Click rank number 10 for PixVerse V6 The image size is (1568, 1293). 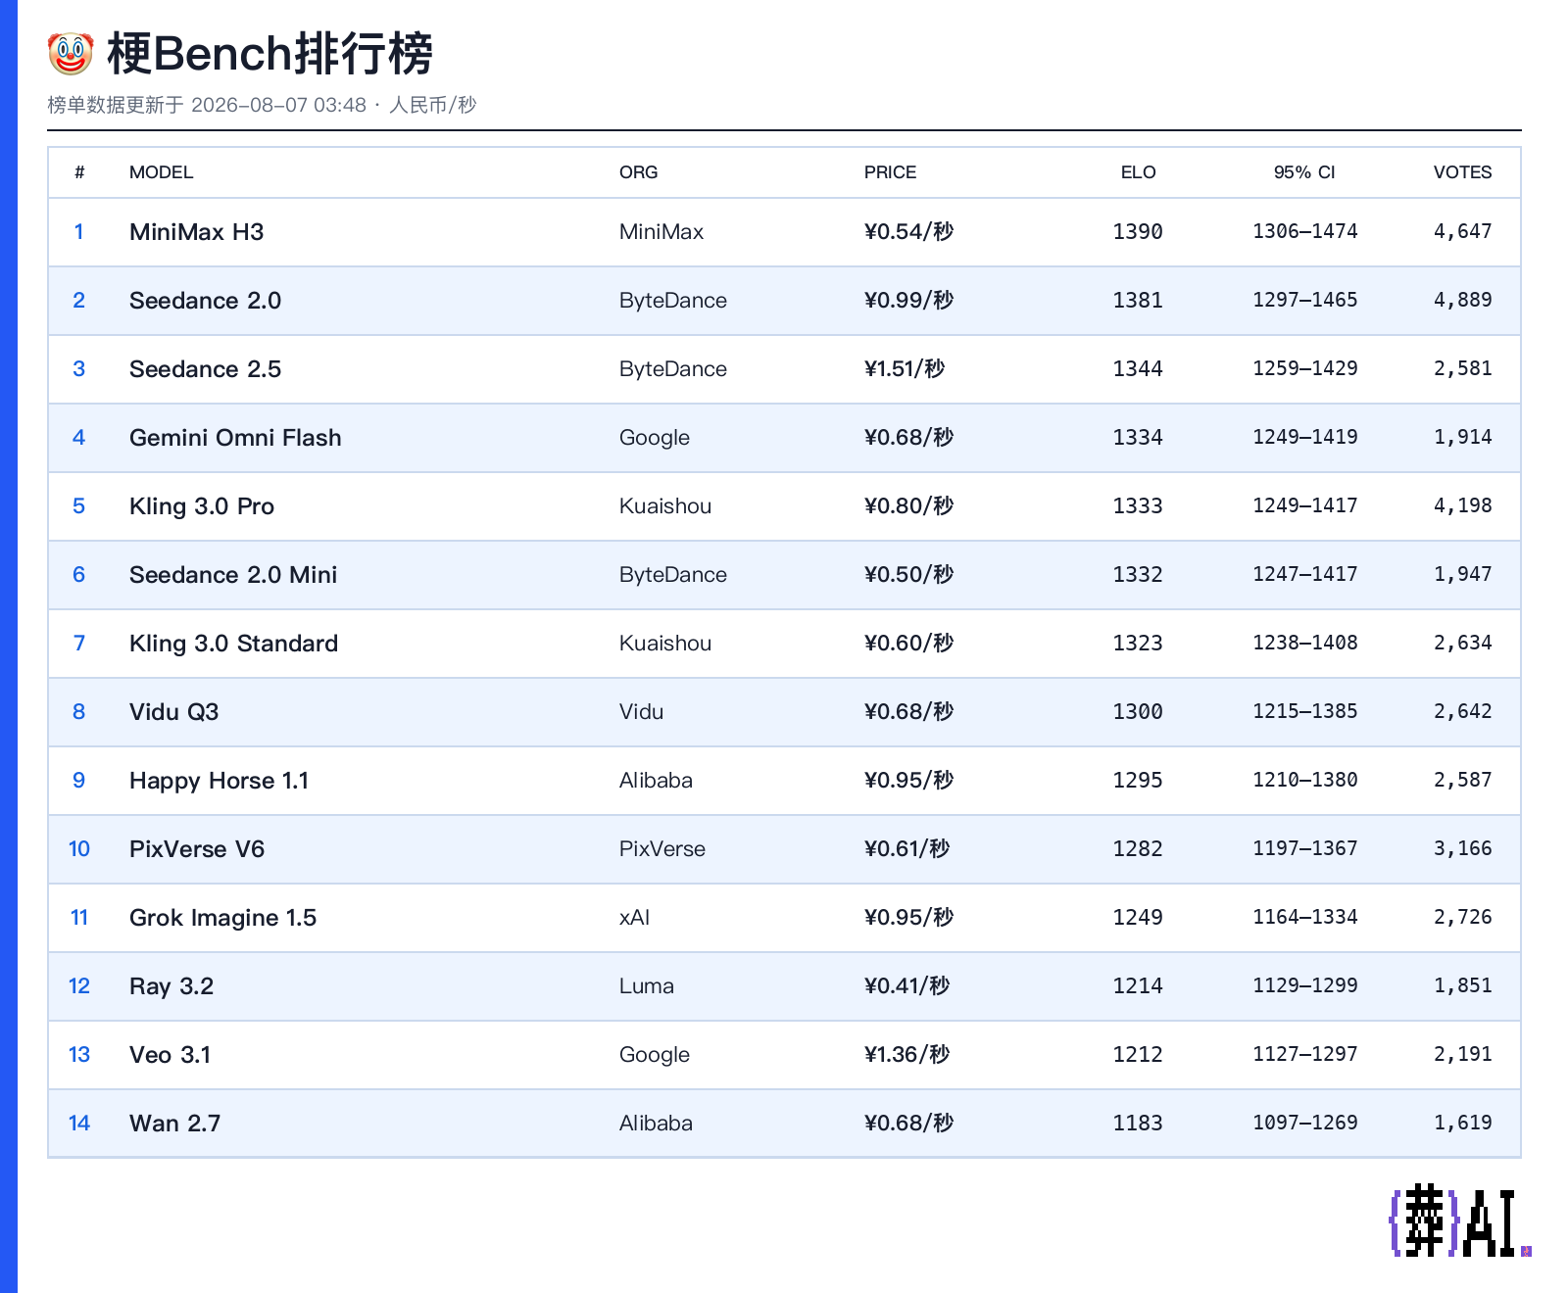point(79,849)
